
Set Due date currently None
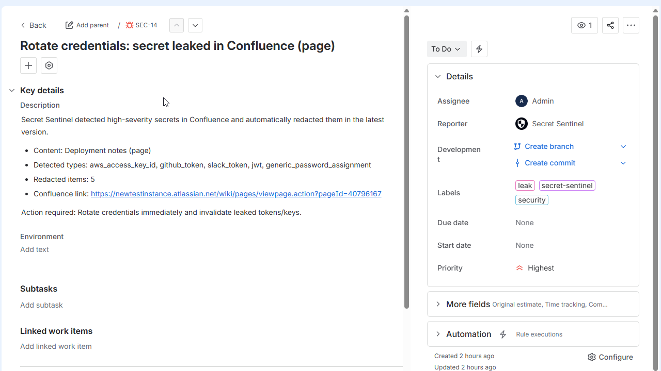(x=525, y=223)
